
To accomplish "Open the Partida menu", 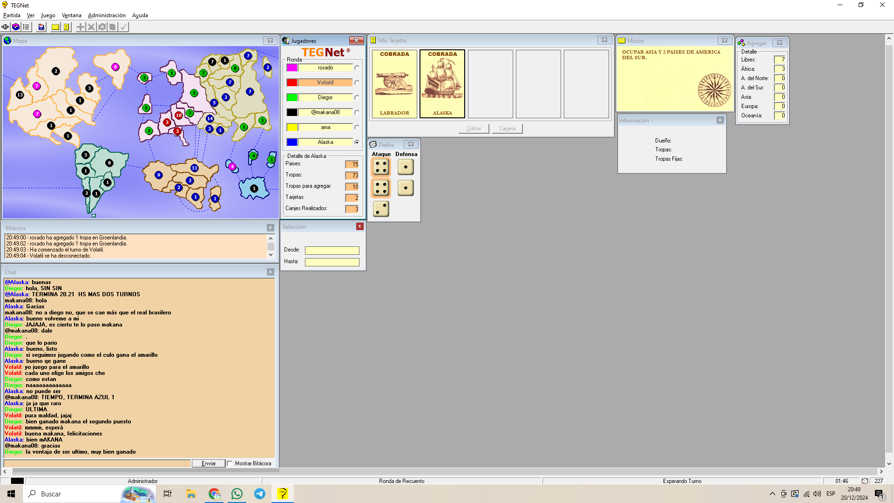I will coord(12,15).
